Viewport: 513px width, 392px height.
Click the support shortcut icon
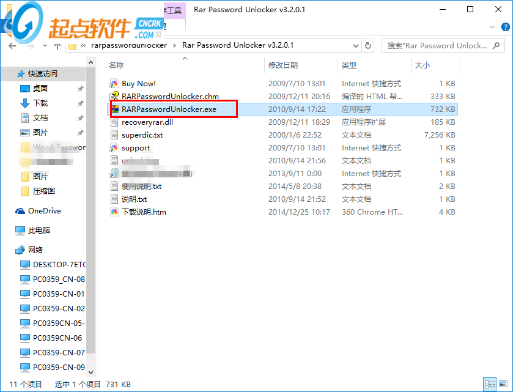(114, 148)
